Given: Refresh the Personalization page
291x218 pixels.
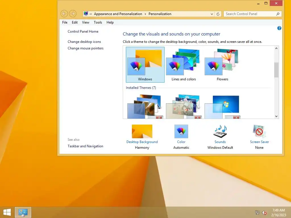Looking at the screenshot, I should [x=218, y=14].
